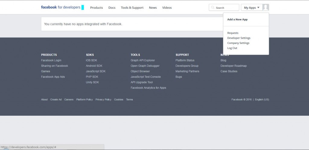The height and width of the screenshot is (150, 309).
Task: Click the SUPPORT footer heading
Action: click(182, 55)
